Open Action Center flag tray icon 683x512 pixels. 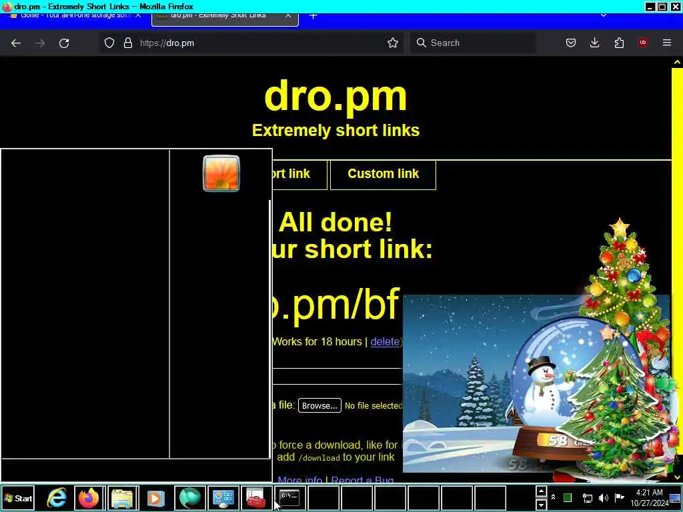620,497
